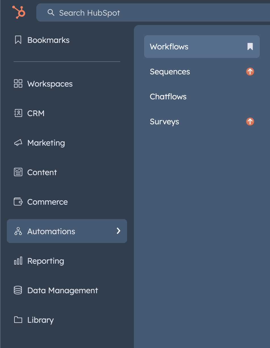Toggle the bookmark on Workflows

tap(250, 47)
